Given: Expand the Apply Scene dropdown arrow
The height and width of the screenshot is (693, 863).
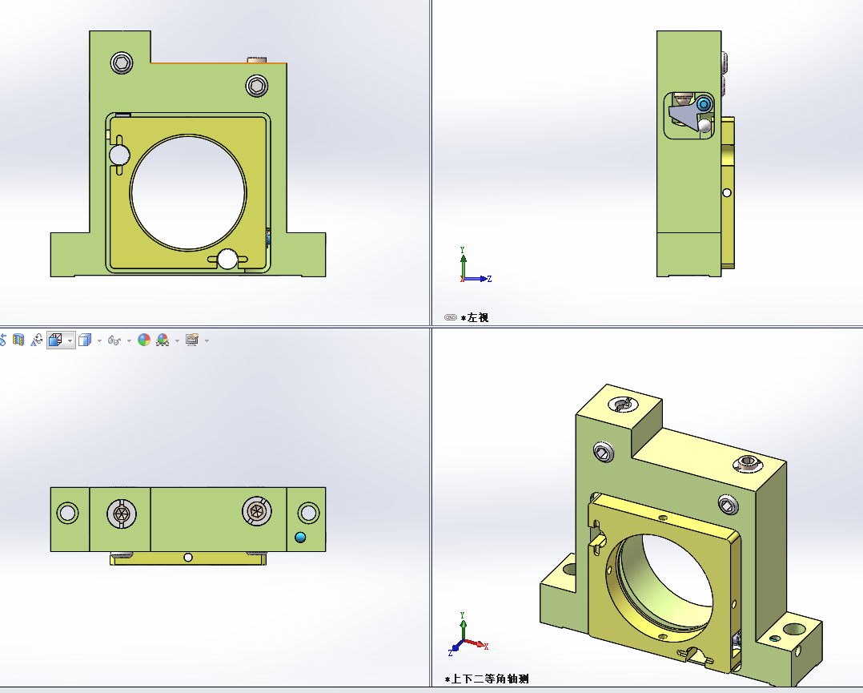Looking at the screenshot, I should tap(177, 340).
